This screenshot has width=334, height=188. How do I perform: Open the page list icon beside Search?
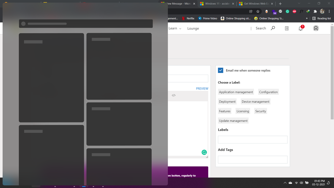[287, 28]
